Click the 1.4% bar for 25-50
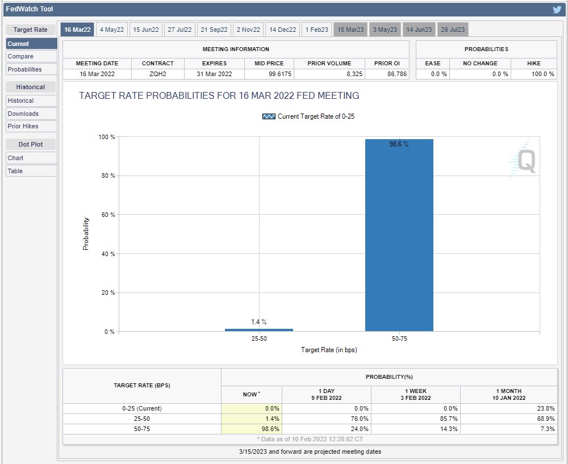Viewport: 568px width, 464px height. 259,330
